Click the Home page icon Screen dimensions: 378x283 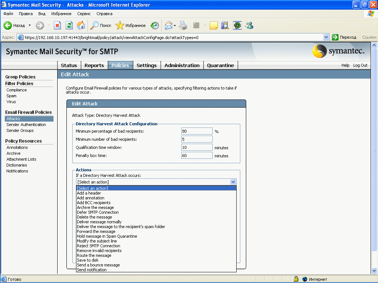[81, 25]
